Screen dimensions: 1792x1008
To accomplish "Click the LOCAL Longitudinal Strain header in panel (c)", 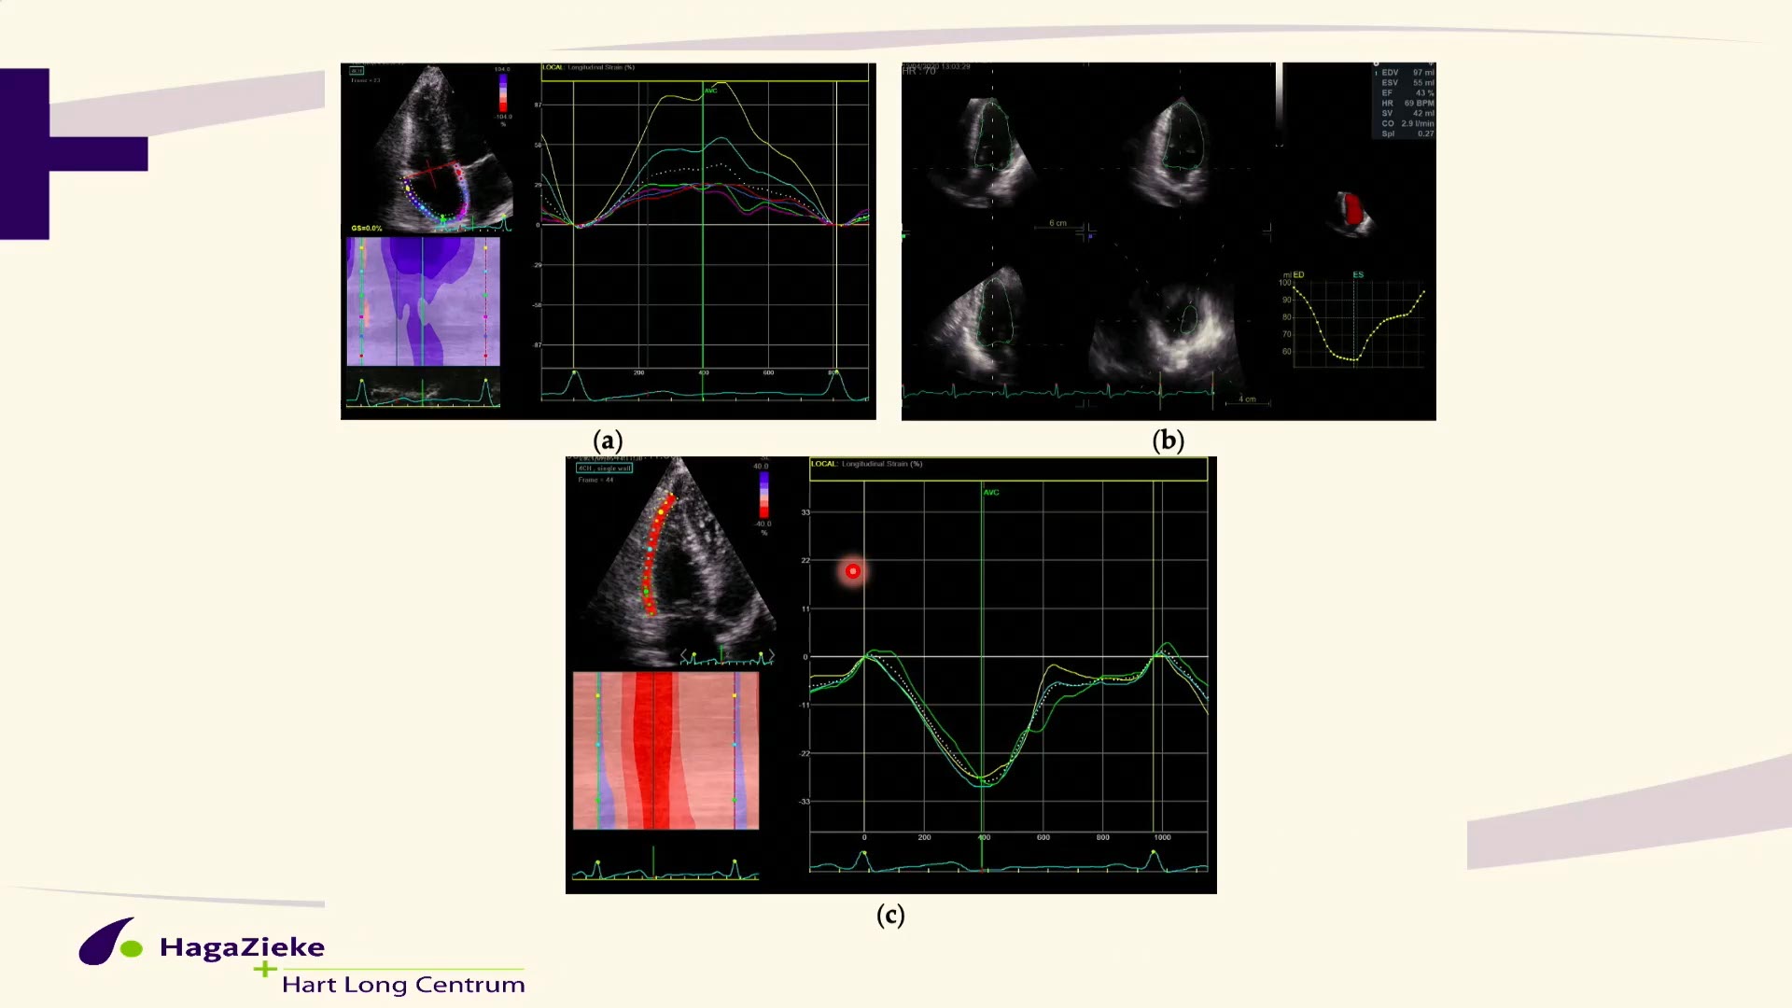I will [x=866, y=464].
